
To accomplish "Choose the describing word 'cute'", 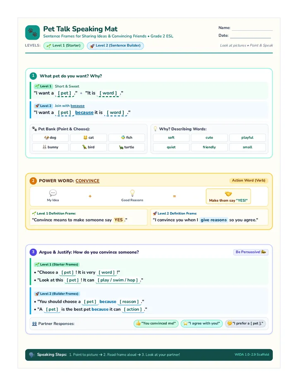I will coord(209,138).
